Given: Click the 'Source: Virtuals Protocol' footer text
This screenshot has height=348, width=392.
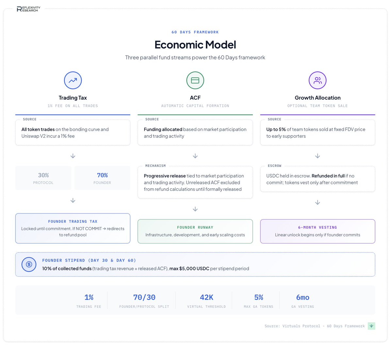Looking at the screenshot, I should point(315,326).
